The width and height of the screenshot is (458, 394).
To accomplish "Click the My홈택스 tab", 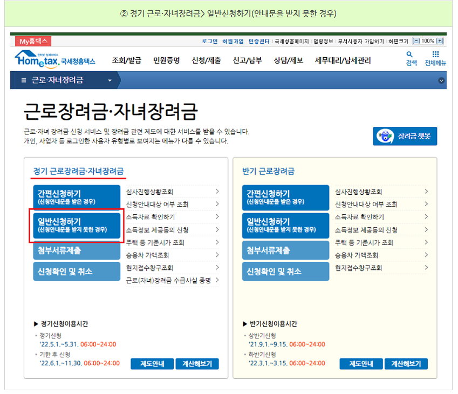I will click(x=33, y=41).
